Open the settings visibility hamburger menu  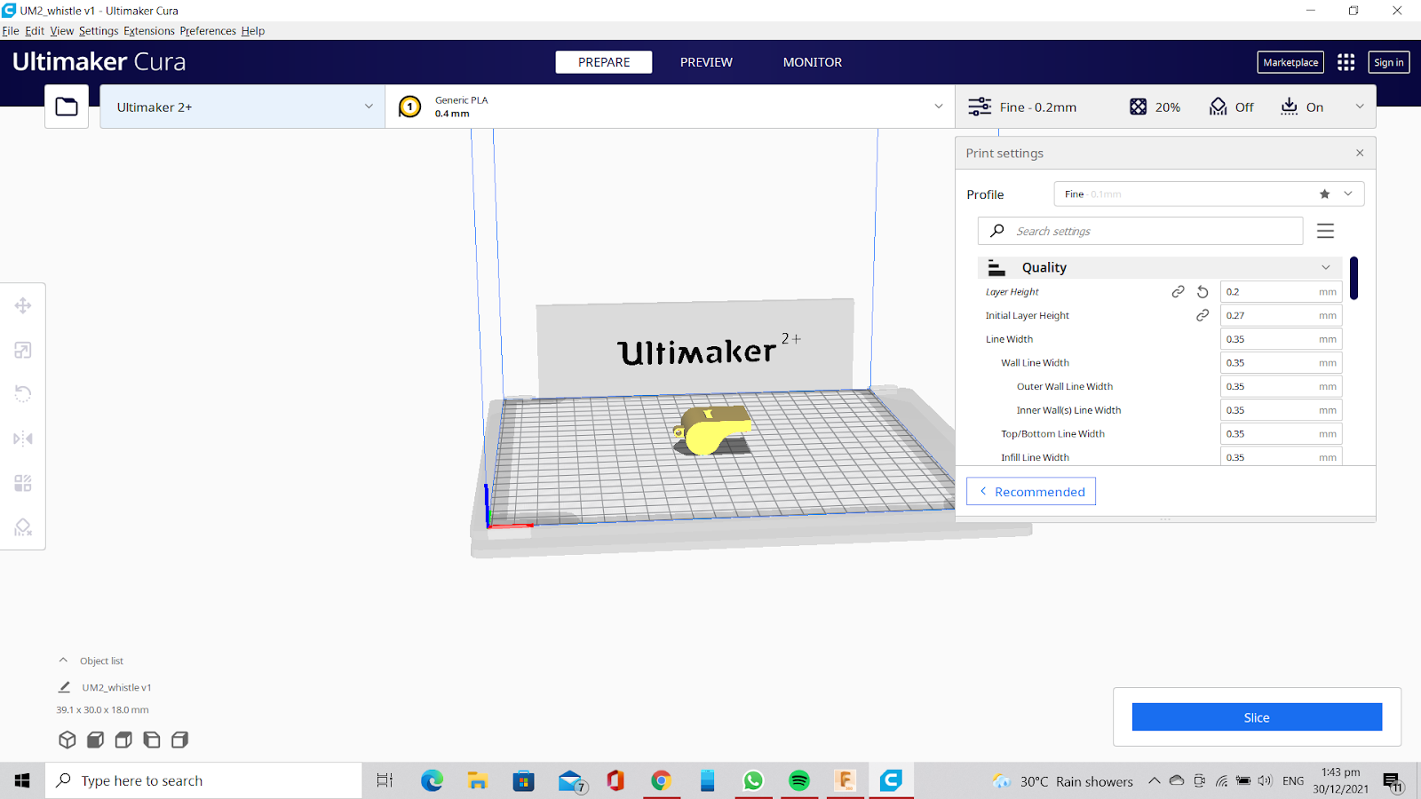(x=1326, y=231)
